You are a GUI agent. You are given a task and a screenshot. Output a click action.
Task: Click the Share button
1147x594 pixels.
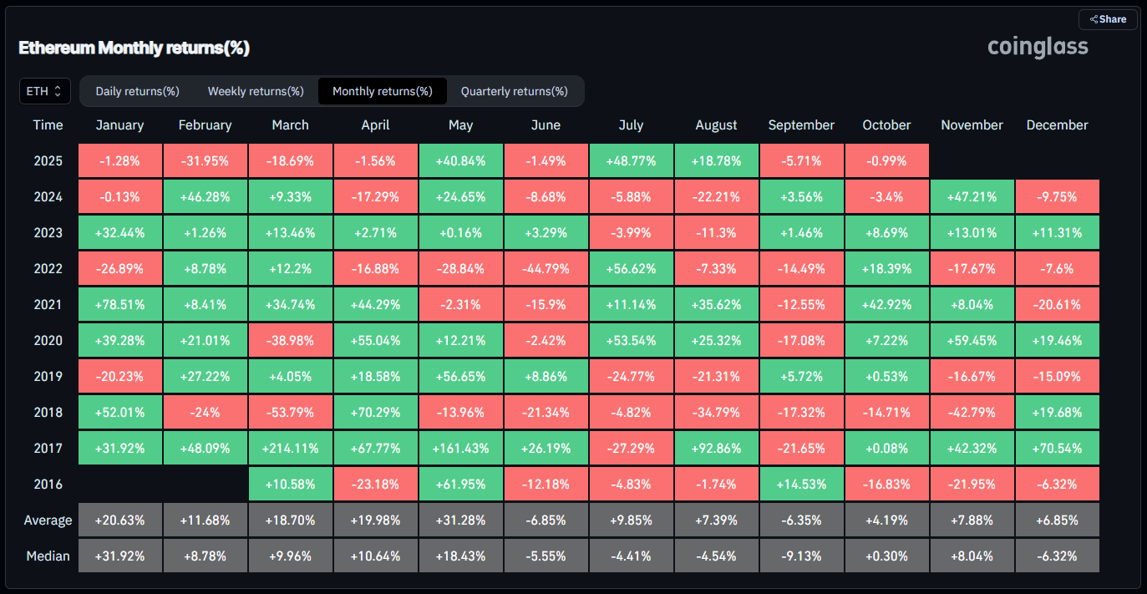click(x=1108, y=19)
